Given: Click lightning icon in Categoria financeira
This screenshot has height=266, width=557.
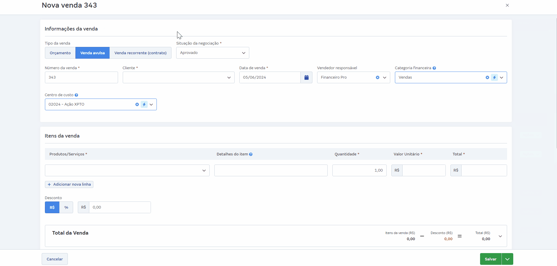Looking at the screenshot, I should 494,77.
